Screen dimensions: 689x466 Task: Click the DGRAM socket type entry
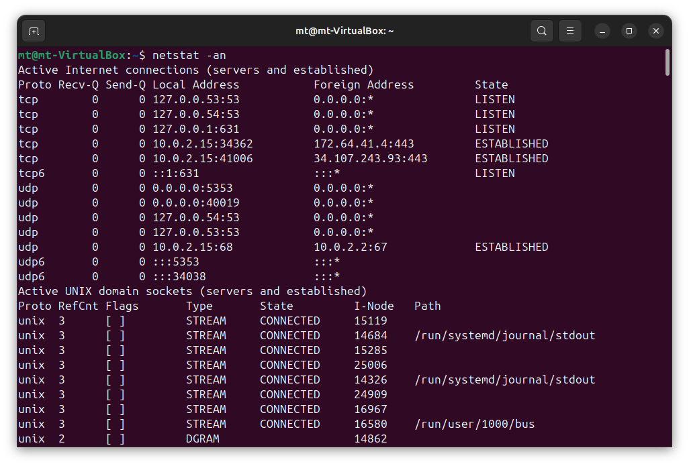tap(202, 439)
